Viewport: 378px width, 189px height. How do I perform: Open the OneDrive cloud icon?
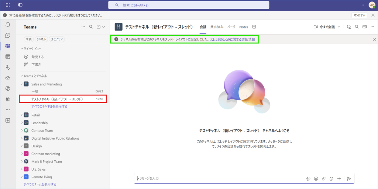click(x=8, y=78)
